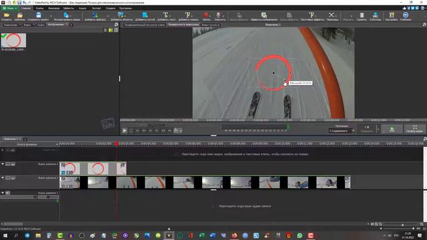This screenshot has width=427, height=240.
Task: Click the Twitter share icon
Action: pos(412,8)
